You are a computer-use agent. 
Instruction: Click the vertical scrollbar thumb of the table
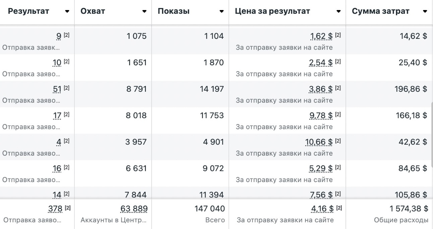coord(432,134)
